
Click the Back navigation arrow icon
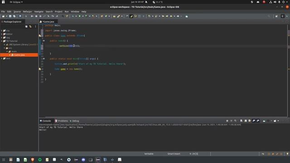point(171,16)
